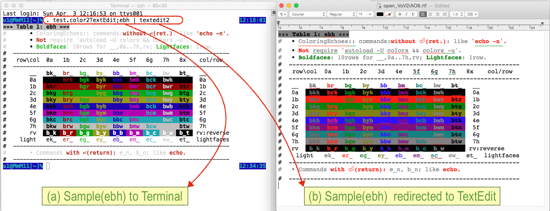Click the right margin marker on ruler

click(542, 24)
